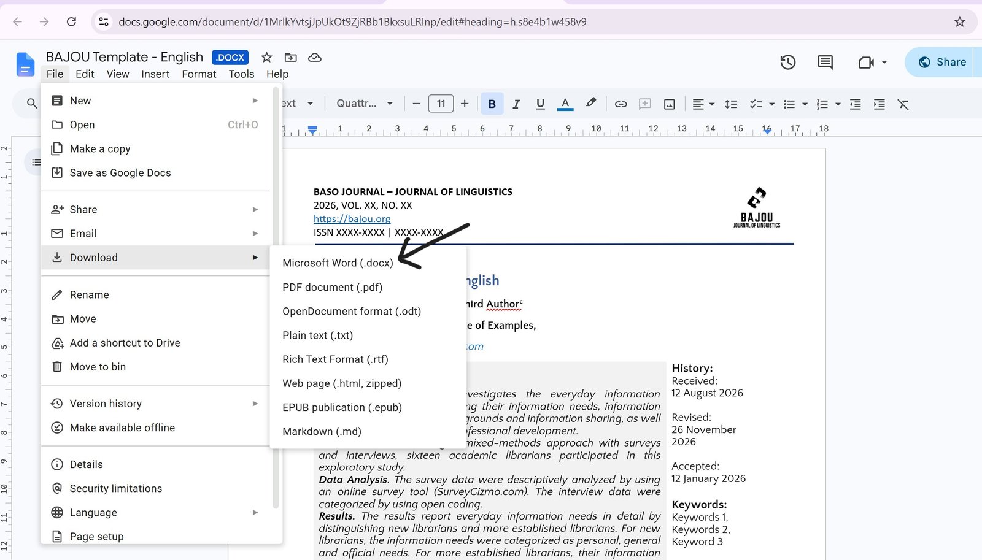This screenshot has width=982, height=560.
Task: Open the comments panel icon
Action: (825, 62)
